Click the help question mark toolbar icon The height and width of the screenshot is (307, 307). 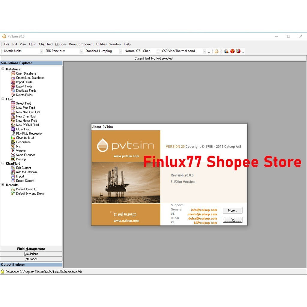[x=233, y=51]
